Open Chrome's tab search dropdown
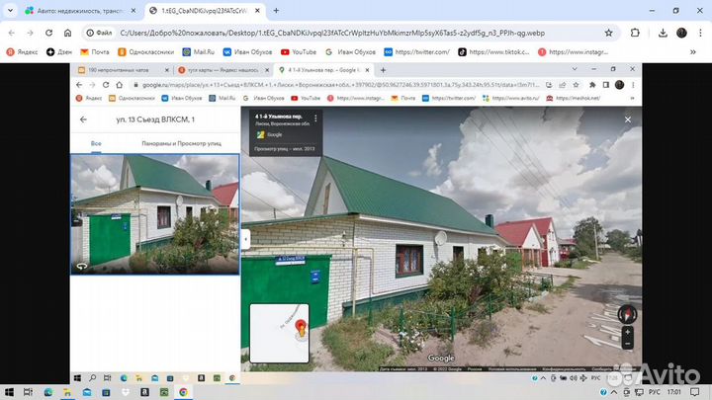Image resolution: width=712 pixels, height=400 pixels. [x=10, y=11]
